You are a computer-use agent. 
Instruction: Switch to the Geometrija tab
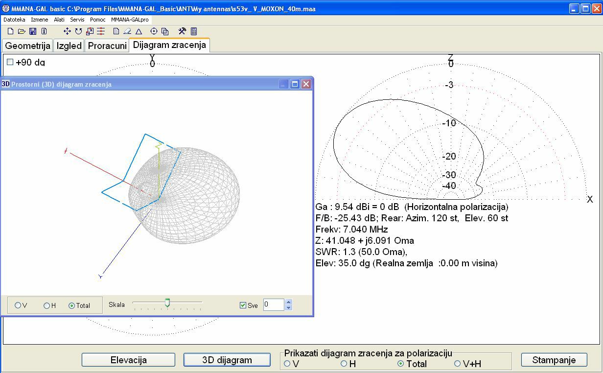point(28,46)
